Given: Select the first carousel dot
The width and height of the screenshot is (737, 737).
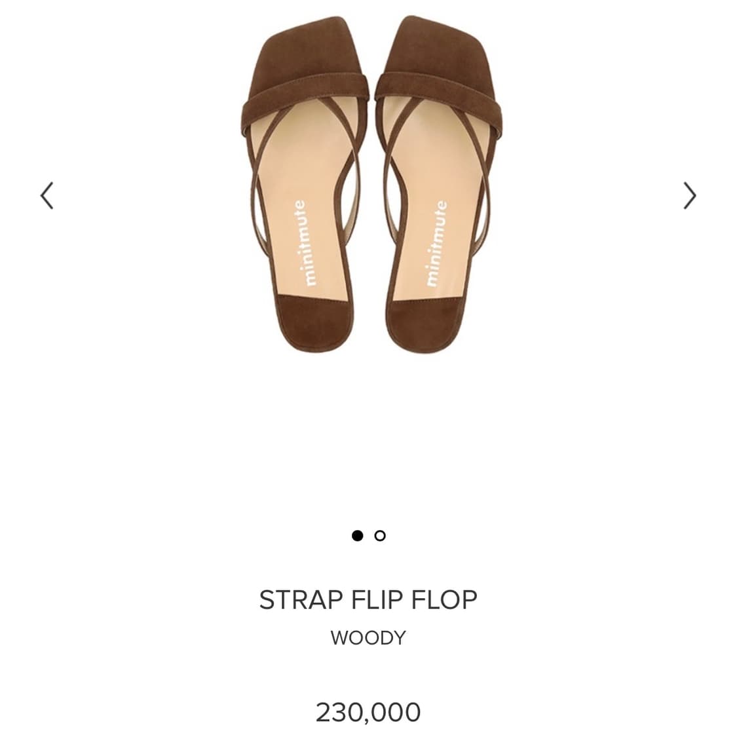Looking at the screenshot, I should 357,535.
